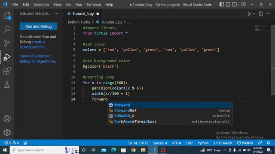Open Customize Layout icon in title bar
Image resolution: width=275 pixels, height=154 pixels.
[x=244, y=4]
